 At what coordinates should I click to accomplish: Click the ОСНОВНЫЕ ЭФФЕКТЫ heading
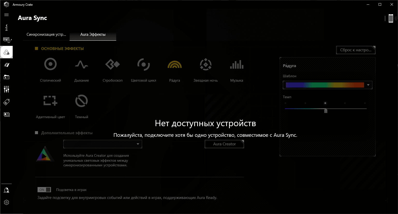click(x=62, y=49)
